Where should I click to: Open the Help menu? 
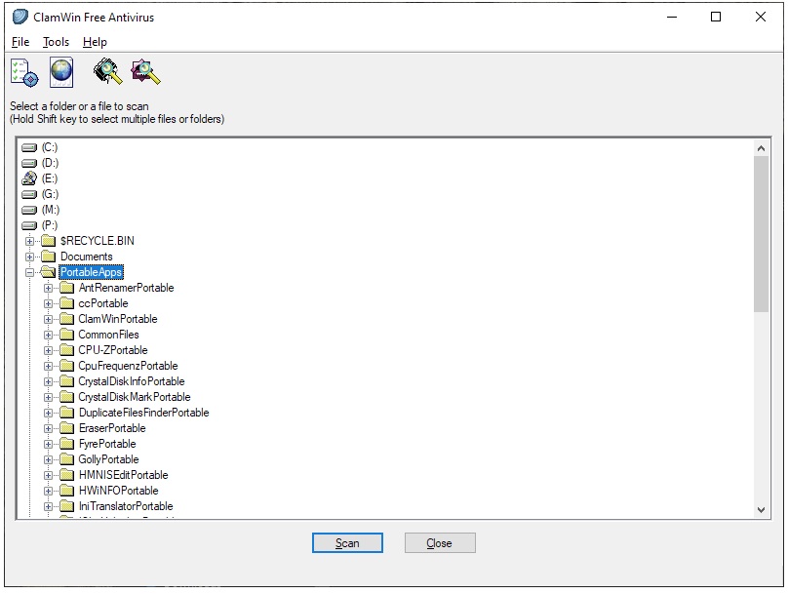pyautogui.click(x=95, y=42)
